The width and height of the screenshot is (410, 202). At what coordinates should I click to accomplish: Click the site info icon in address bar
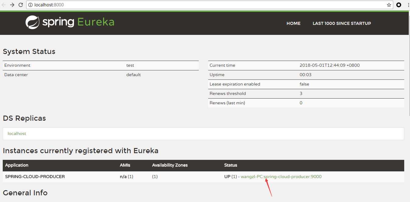(x=31, y=5)
